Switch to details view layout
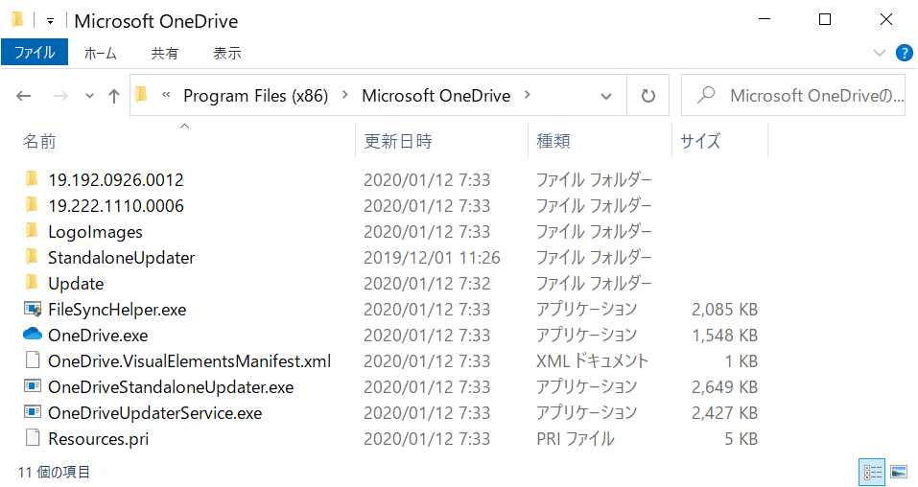This screenshot has width=918, height=487. pos(872,473)
